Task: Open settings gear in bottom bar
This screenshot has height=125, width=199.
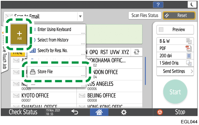Action: tap(124, 112)
